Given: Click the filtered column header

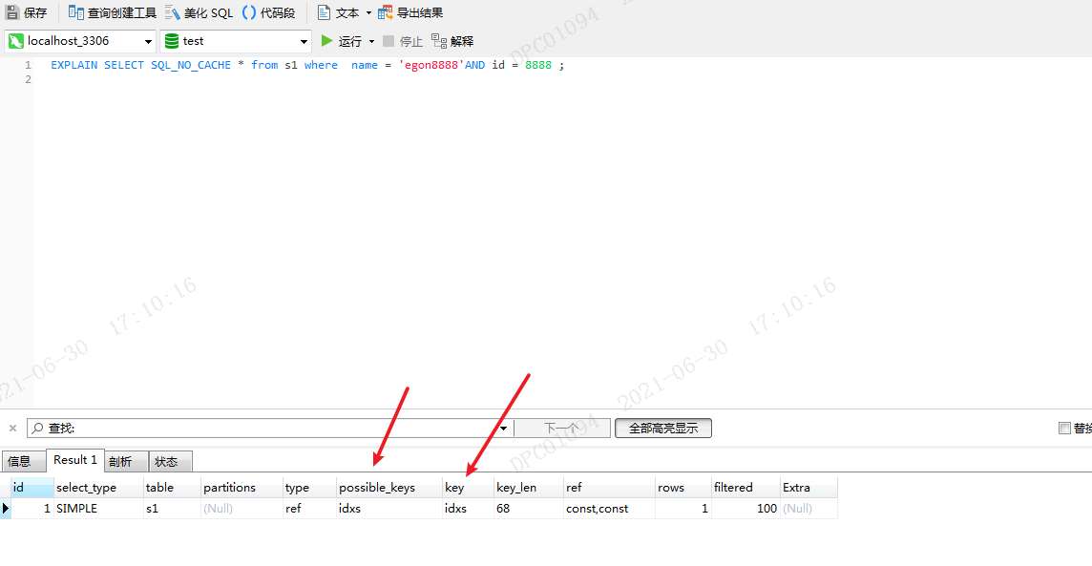Looking at the screenshot, I should [745, 488].
